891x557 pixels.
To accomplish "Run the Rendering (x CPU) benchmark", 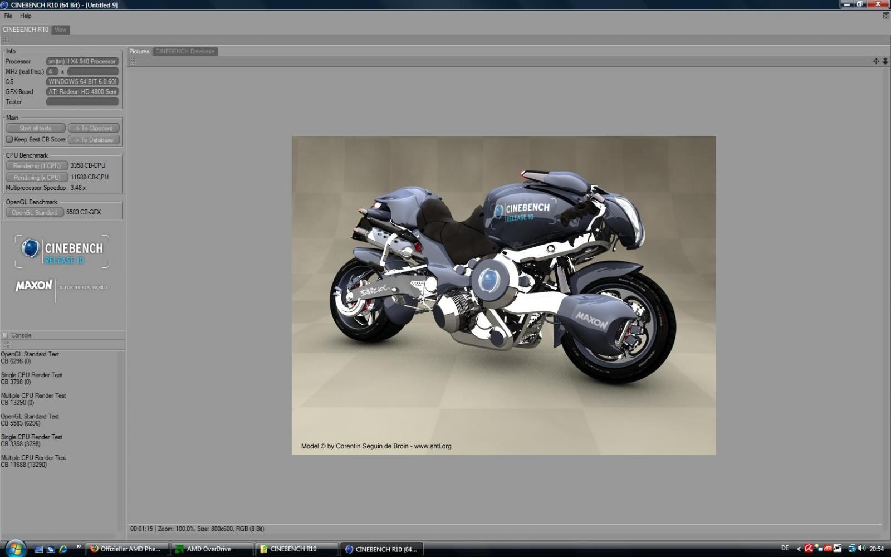I will (37, 178).
